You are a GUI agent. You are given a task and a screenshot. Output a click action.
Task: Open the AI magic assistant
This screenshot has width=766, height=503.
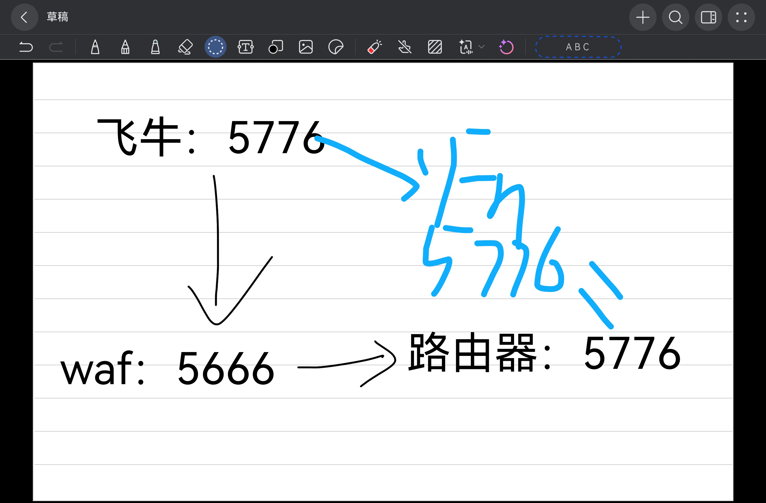506,47
